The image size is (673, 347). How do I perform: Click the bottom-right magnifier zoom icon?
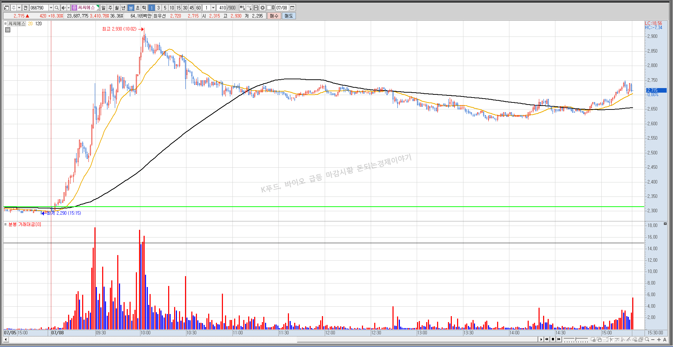(x=647, y=339)
